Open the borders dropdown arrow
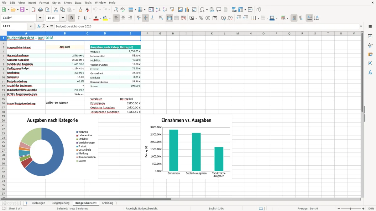The image size is (376, 211). (258, 18)
